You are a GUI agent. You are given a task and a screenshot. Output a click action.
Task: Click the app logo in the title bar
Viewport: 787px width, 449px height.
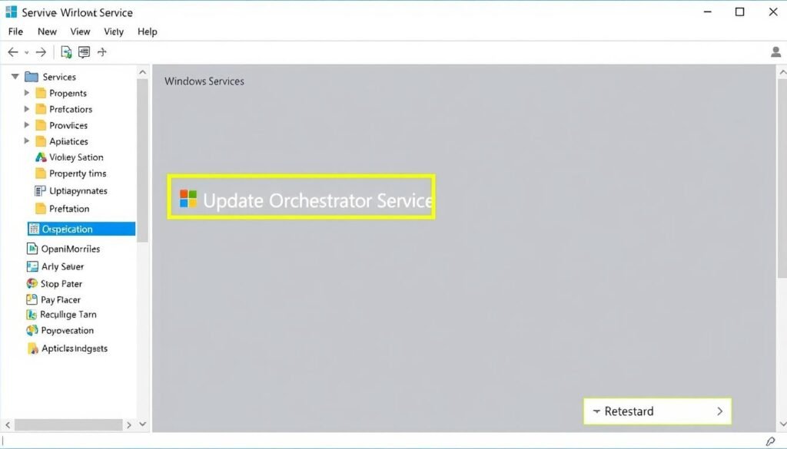(11, 12)
